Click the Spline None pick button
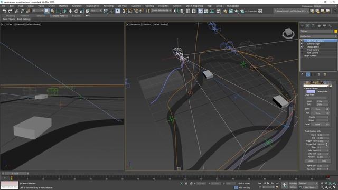This screenshot has width=338, height=190. (318, 109)
